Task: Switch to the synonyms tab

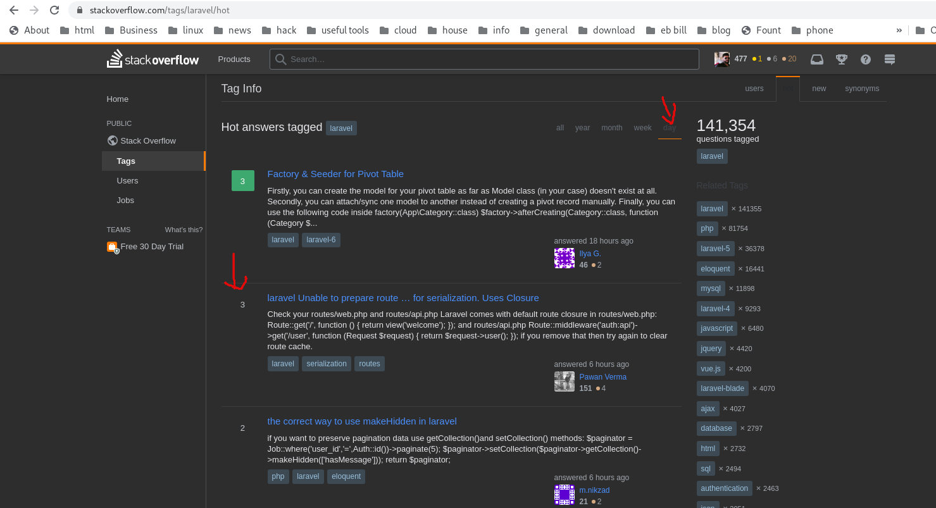Action: click(x=862, y=89)
